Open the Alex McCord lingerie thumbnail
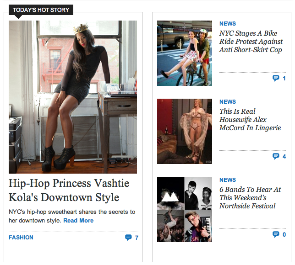Image resolution: width=295 pixels, height=265 pixels. 185,131
